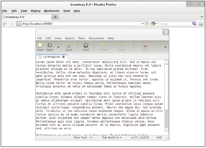Select the LoremIpsum document tab
Screen dimensions: 206x148
pos(52,57)
